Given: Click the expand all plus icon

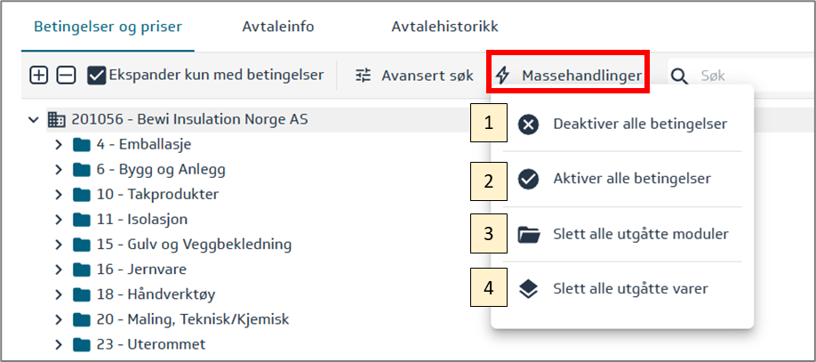Looking at the screenshot, I should (39, 76).
